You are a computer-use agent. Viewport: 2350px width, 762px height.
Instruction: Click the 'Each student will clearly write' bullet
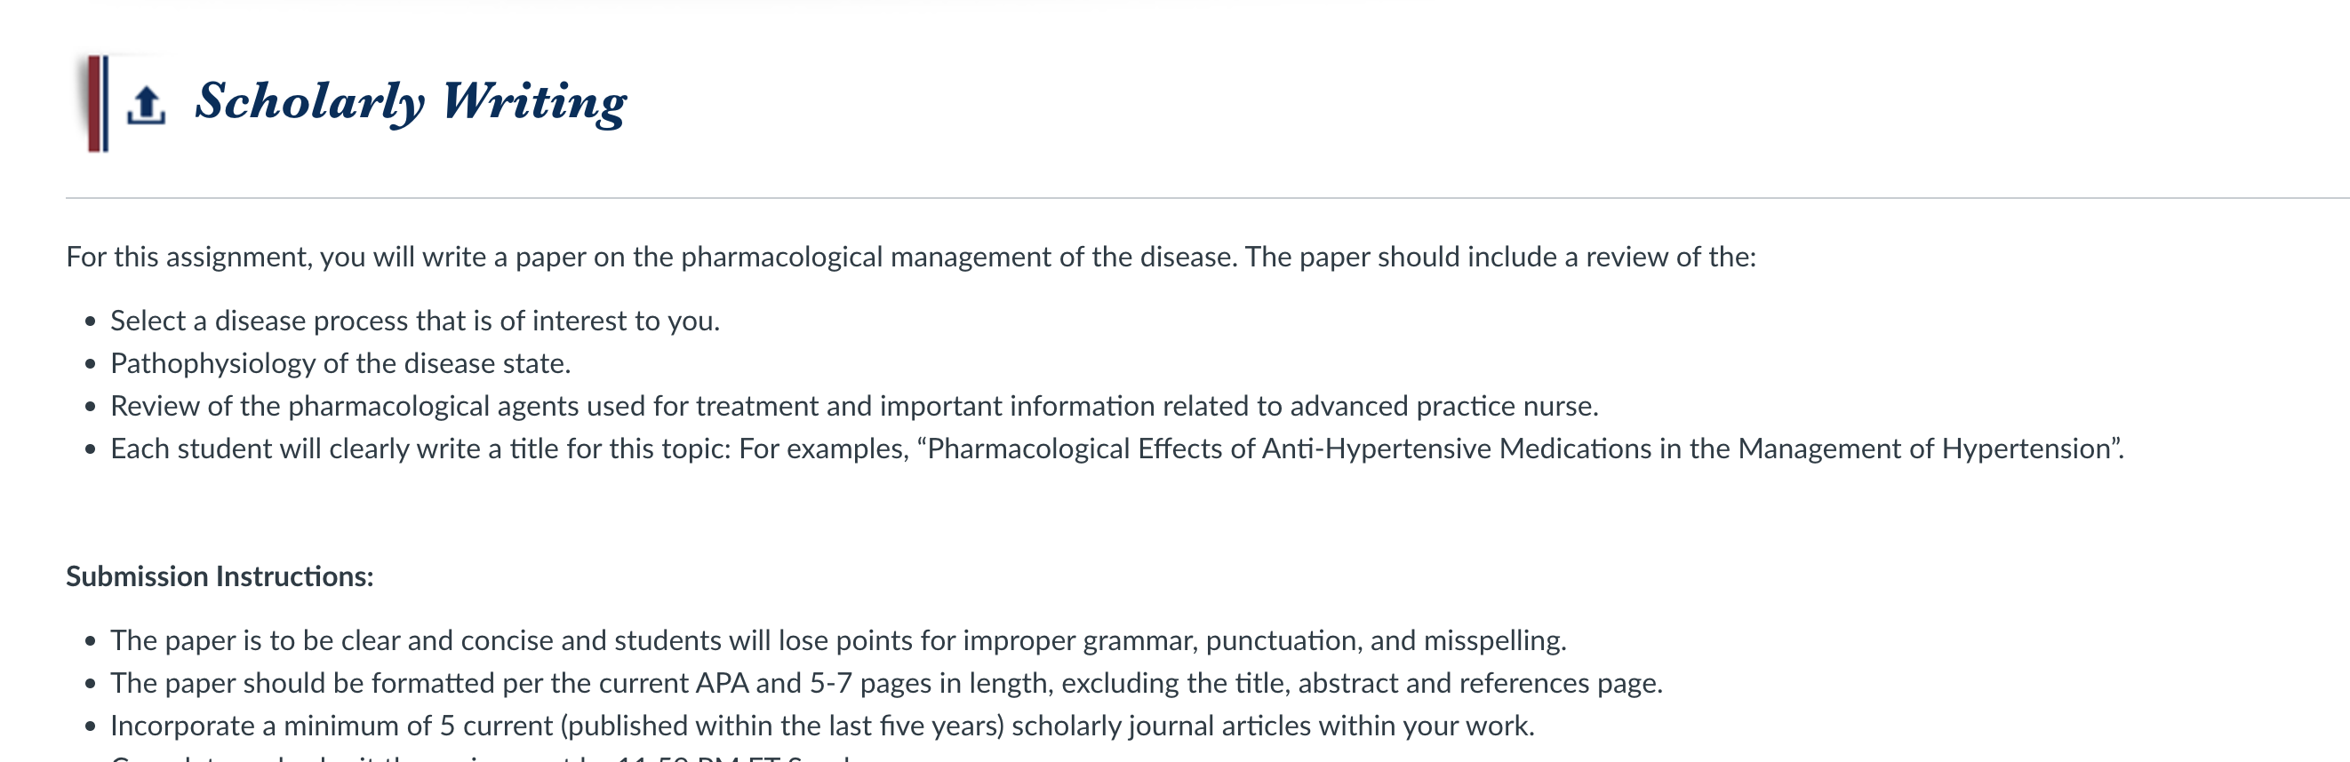[1116, 448]
